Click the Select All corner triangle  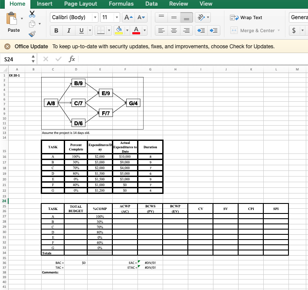(x=5, y=69)
